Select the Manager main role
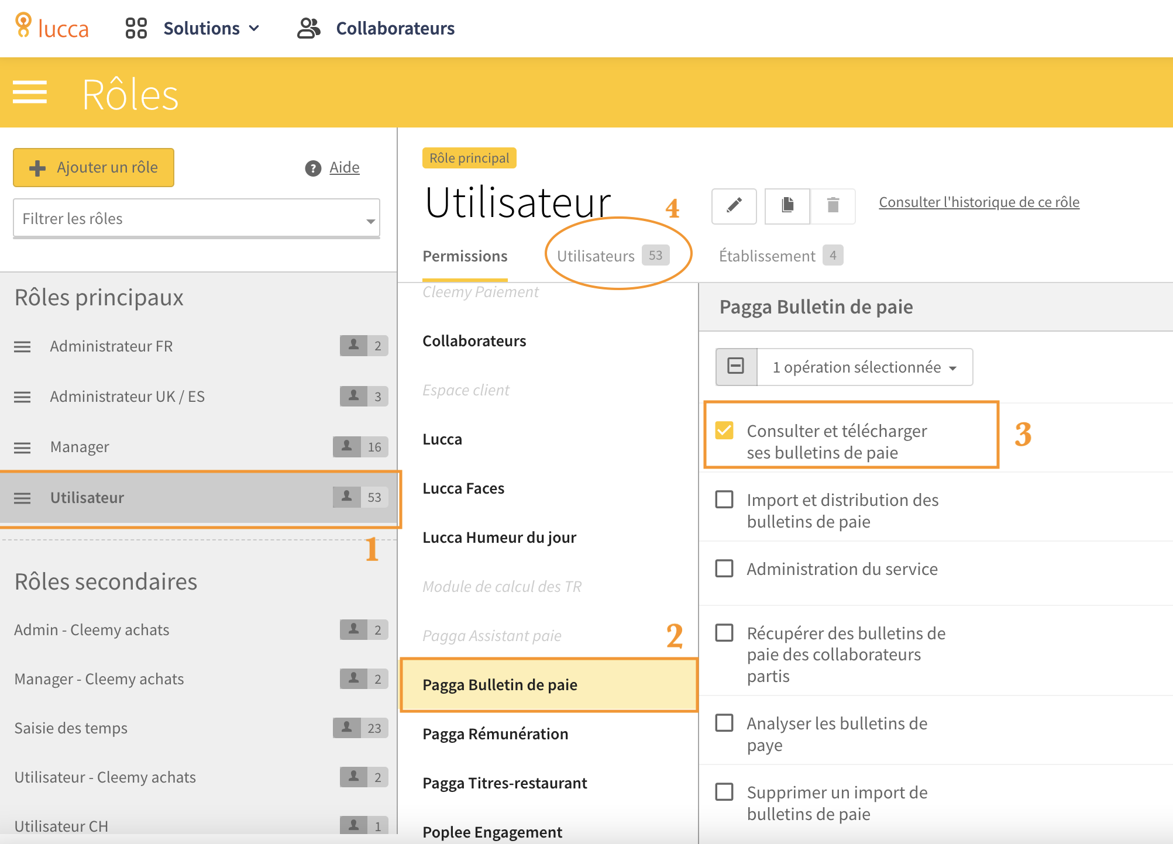This screenshot has width=1173, height=844. click(199, 447)
